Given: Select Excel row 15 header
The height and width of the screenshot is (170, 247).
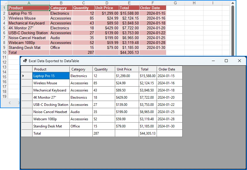Looking at the screenshot, I should (4, 77).
